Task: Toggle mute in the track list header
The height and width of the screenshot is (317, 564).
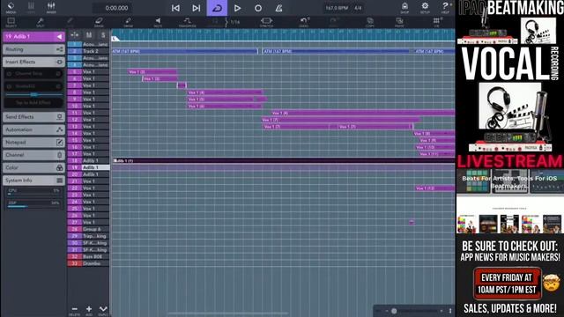Action: (x=89, y=35)
